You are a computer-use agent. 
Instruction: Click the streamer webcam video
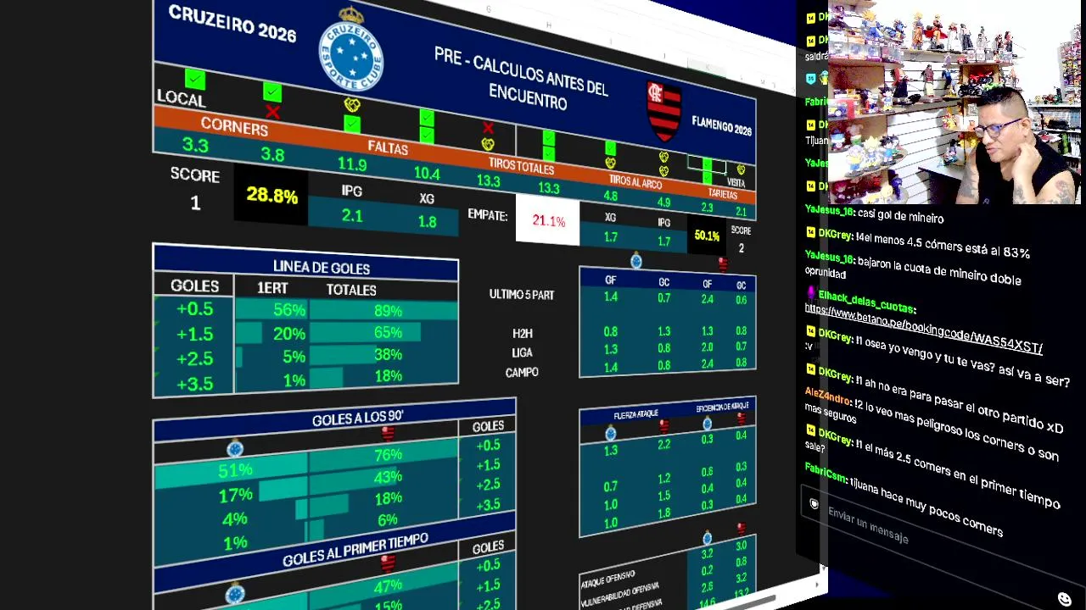tap(954, 102)
